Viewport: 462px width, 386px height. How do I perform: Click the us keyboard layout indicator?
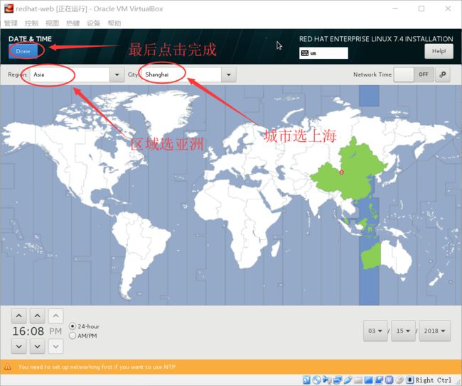323,53
